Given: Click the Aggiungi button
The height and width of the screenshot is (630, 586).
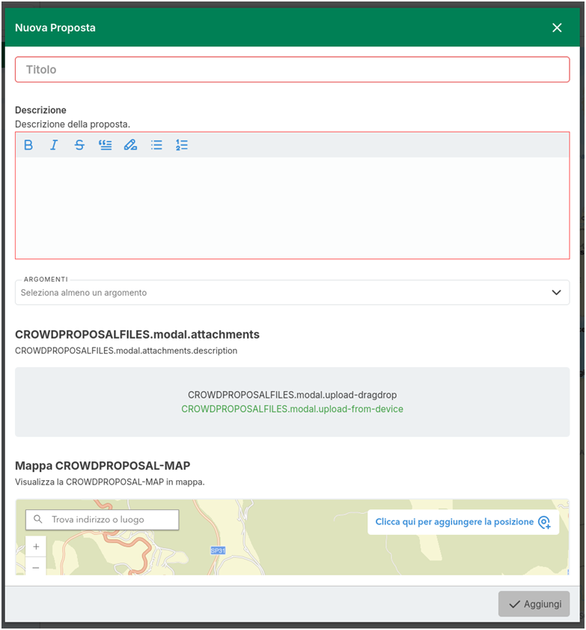Looking at the screenshot, I should pos(534,604).
